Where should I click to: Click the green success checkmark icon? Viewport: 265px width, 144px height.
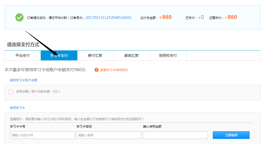[19, 17]
